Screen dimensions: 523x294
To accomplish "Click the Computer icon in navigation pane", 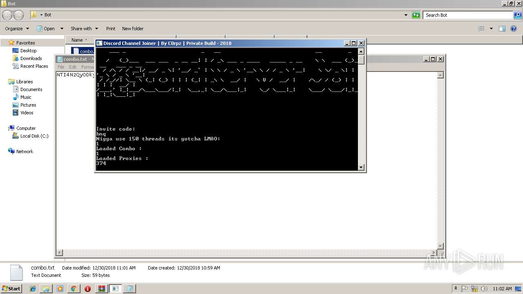I will click(x=11, y=128).
